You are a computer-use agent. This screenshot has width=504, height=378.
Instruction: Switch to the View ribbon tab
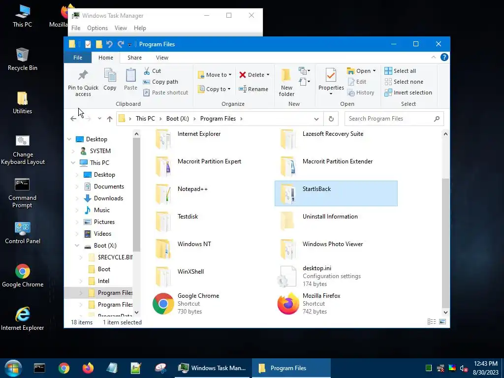[x=162, y=58]
